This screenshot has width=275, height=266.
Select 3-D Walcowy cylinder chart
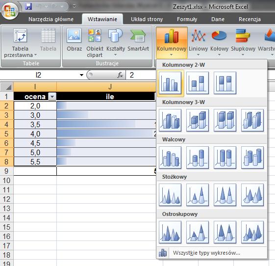click(x=252, y=158)
